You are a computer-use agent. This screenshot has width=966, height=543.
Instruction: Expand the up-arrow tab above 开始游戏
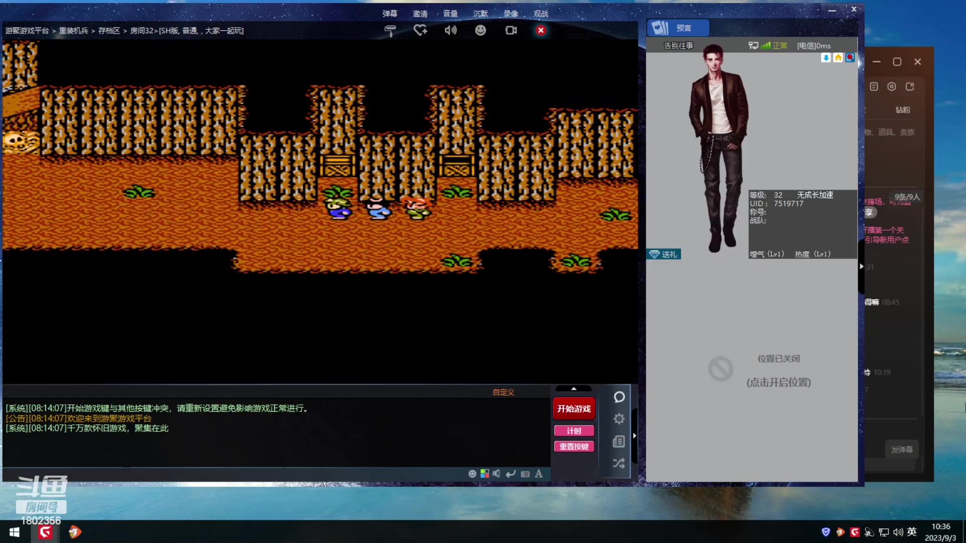pos(574,389)
